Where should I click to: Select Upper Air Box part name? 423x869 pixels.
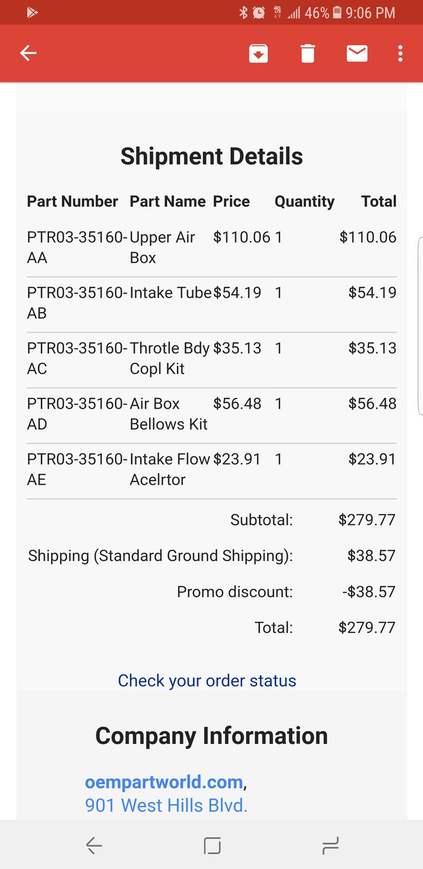[x=163, y=248]
